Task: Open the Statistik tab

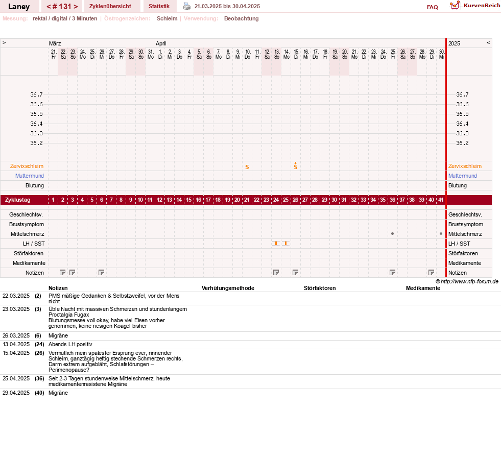Action: pos(159,7)
